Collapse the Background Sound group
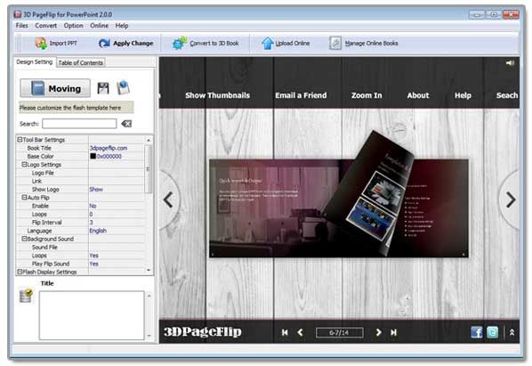532x366 pixels. click(x=24, y=239)
